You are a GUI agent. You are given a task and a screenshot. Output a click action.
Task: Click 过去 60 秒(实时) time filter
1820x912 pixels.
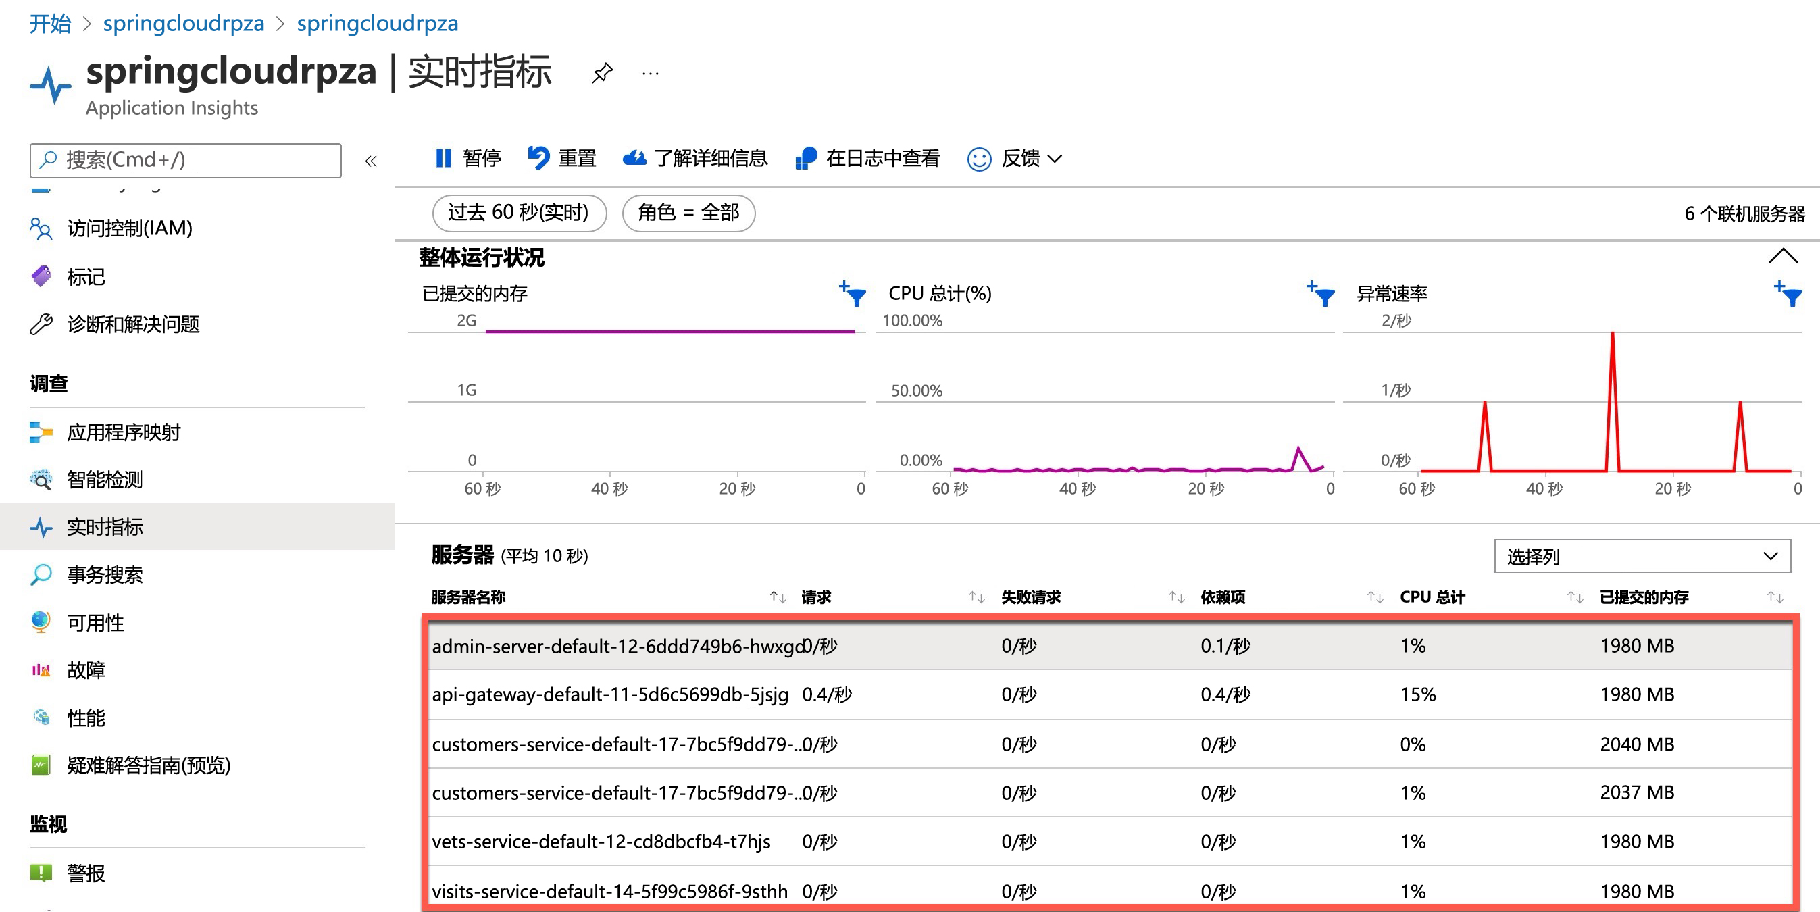tap(519, 213)
